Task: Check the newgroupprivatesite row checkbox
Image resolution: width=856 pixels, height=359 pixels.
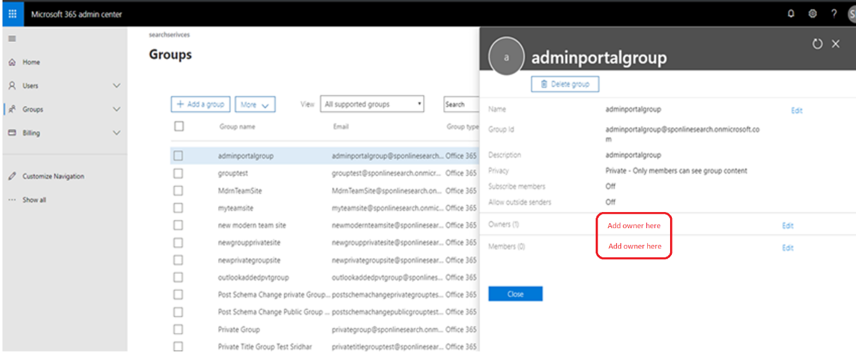Action: (x=178, y=242)
